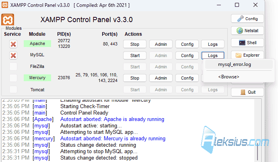The height and width of the screenshot is (162, 278).
Task: Open Netstat with the globe icon
Action: [x=247, y=31]
